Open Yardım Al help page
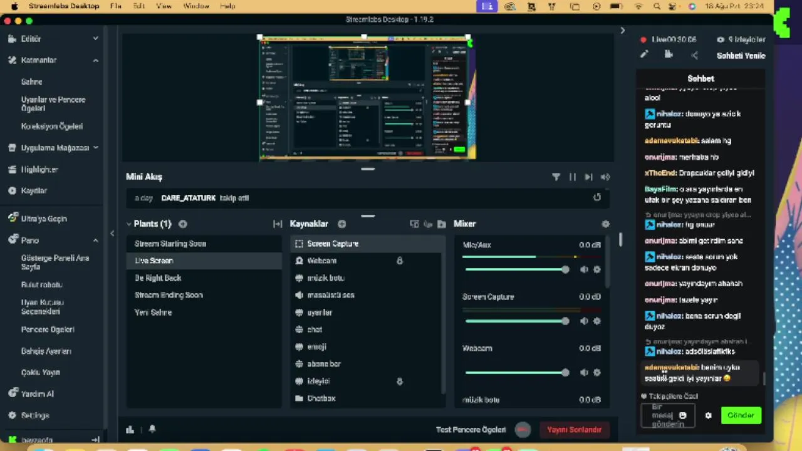Image resolution: width=802 pixels, height=451 pixels. [38, 394]
